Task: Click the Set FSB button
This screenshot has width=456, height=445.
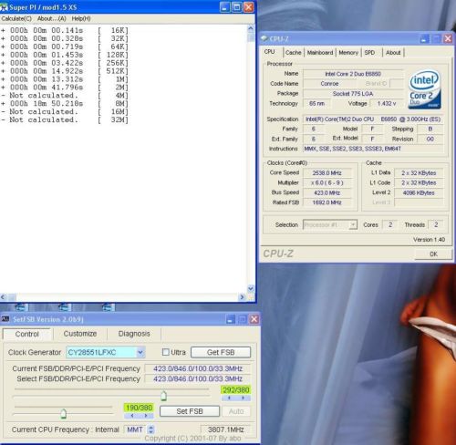Action: 190,411
